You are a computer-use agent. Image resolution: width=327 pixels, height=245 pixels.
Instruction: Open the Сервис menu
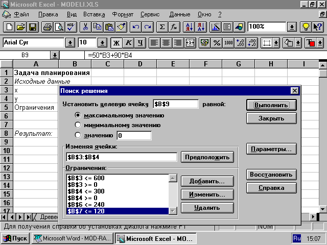coord(150,14)
